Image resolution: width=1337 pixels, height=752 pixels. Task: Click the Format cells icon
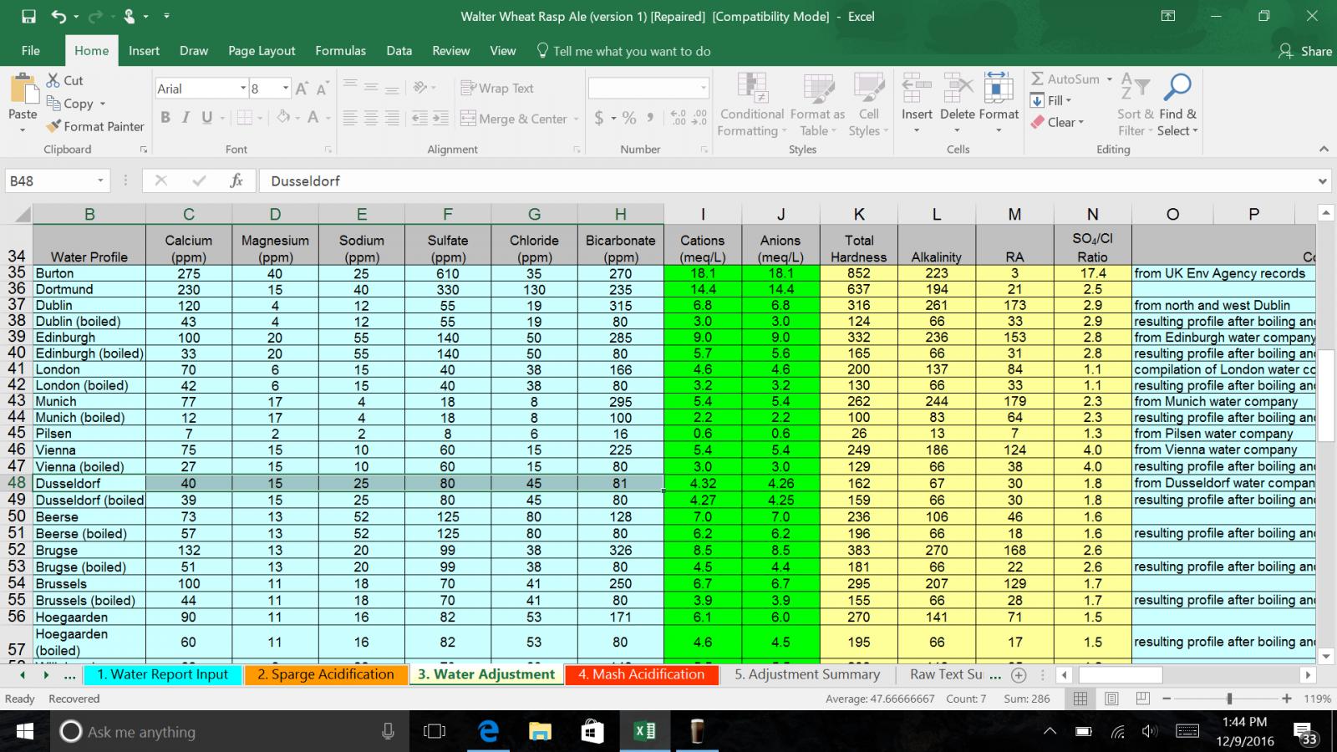click(999, 87)
